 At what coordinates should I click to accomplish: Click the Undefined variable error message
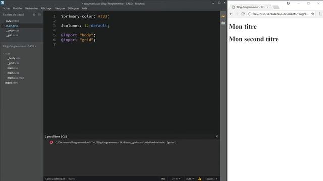(116, 142)
